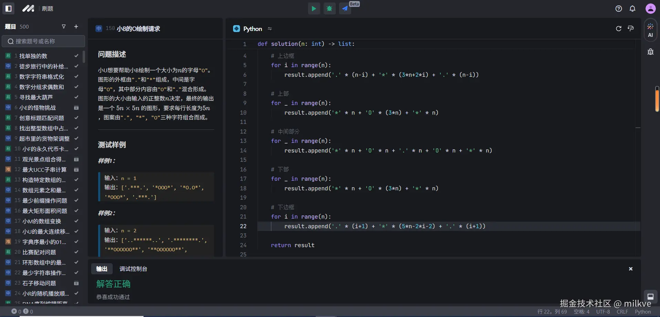Viewport: 660px width, 317px height.
Task: Reset code with the refresh icon
Action: point(619,29)
